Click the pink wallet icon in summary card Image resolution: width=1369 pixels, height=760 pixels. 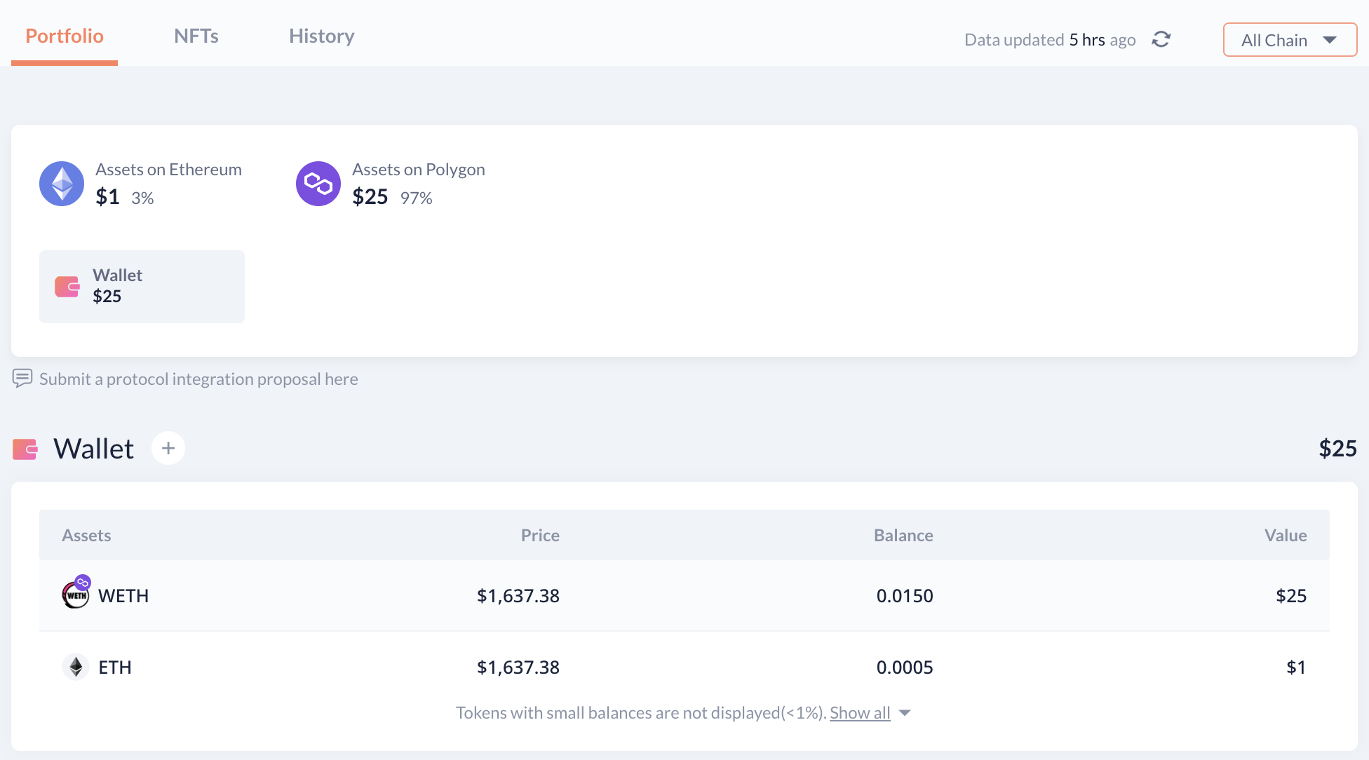point(67,287)
